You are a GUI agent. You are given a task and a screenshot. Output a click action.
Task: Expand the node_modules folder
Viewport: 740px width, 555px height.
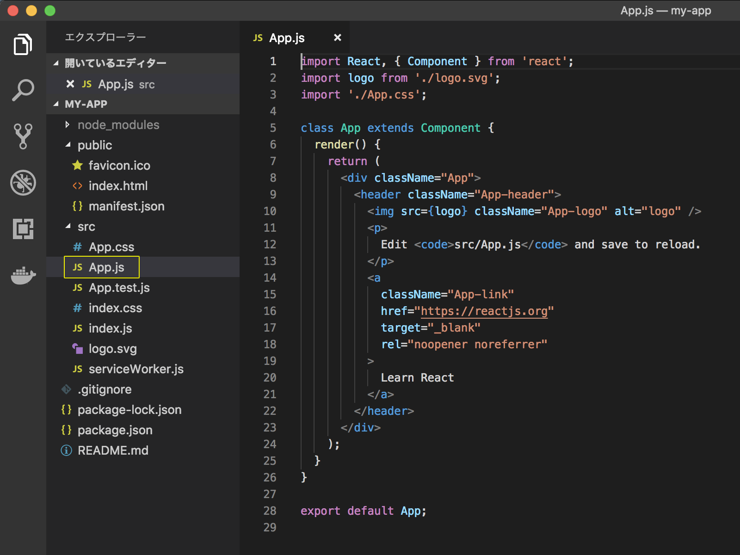[x=68, y=124]
